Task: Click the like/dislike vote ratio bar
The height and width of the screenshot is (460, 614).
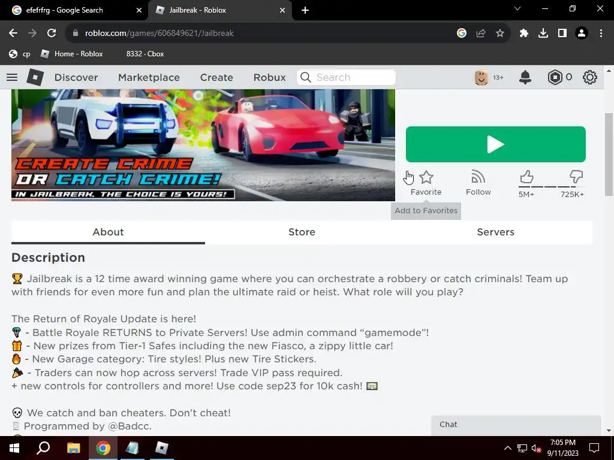Action: click(x=552, y=187)
